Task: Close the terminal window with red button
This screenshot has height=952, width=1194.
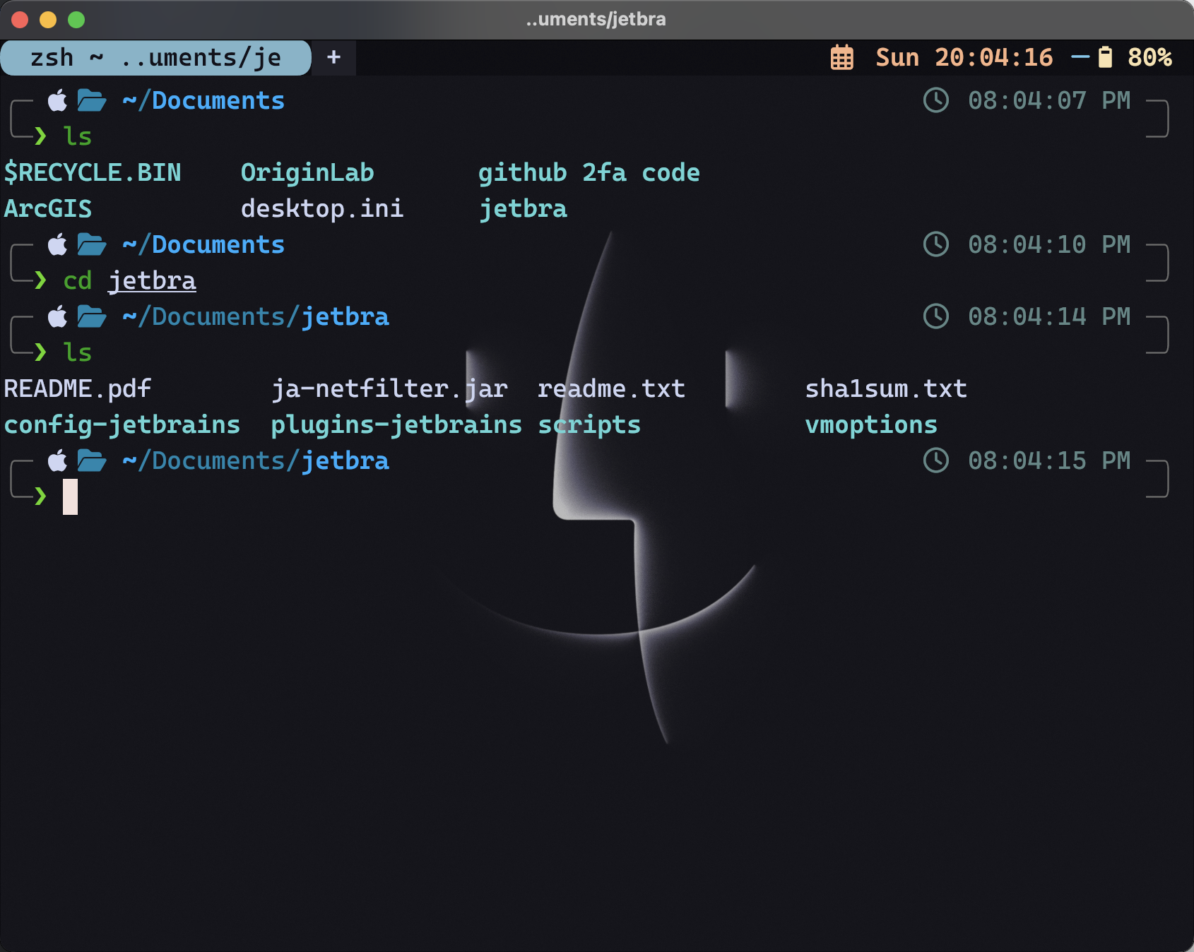Action: click(x=20, y=20)
